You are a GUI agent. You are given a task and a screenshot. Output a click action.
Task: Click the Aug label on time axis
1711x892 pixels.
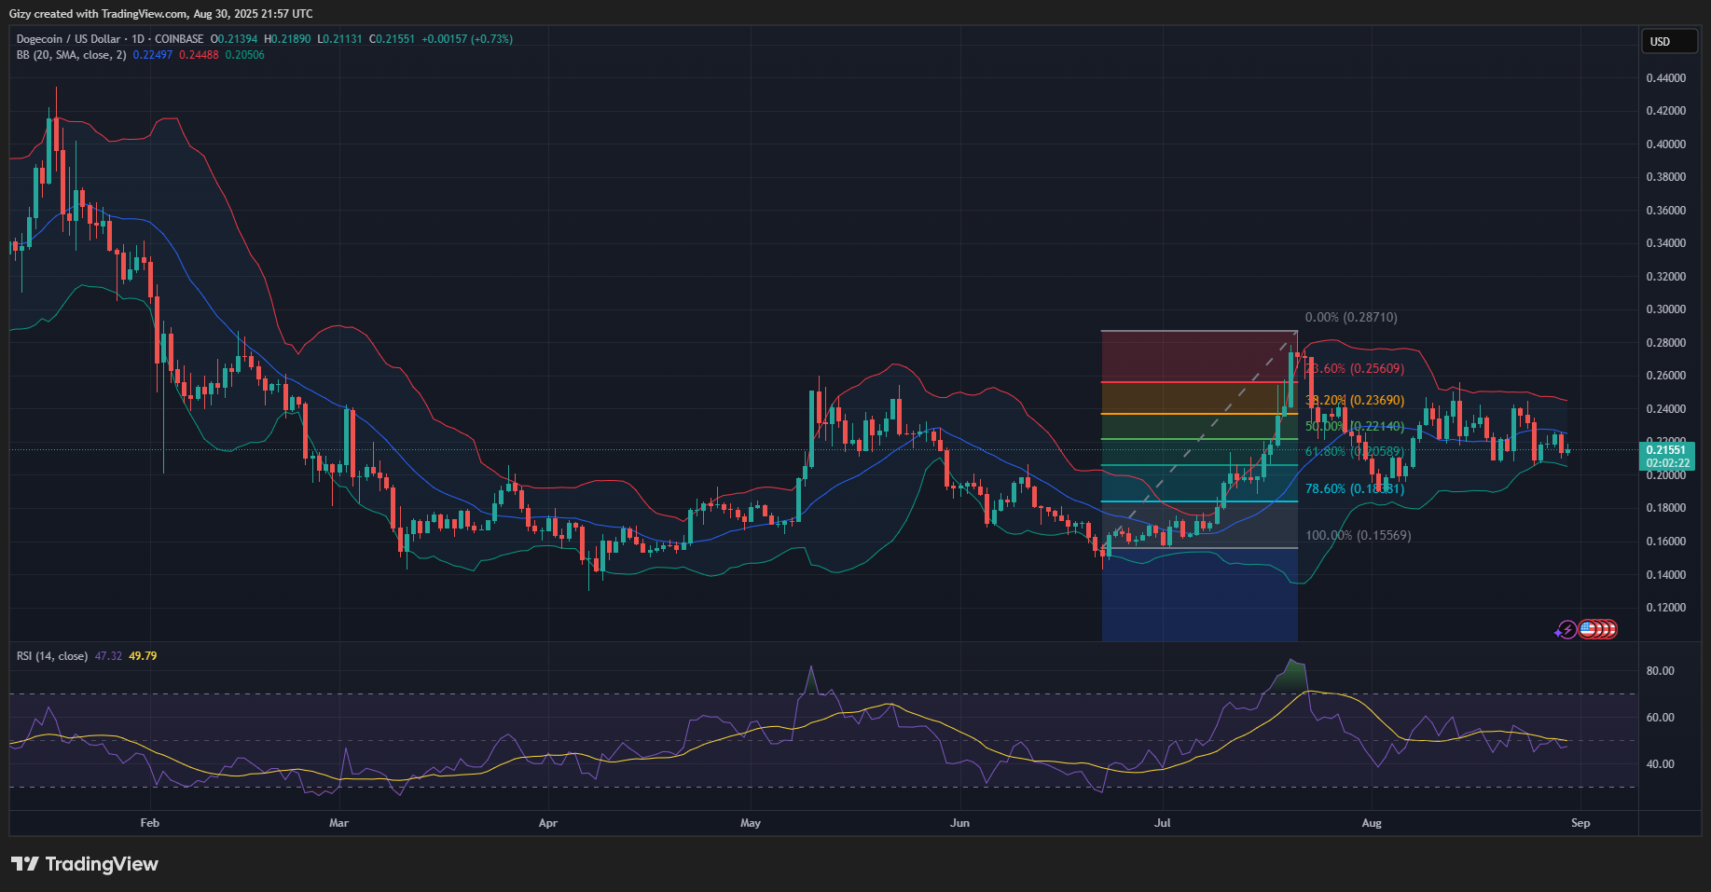tap(1372, 823)
